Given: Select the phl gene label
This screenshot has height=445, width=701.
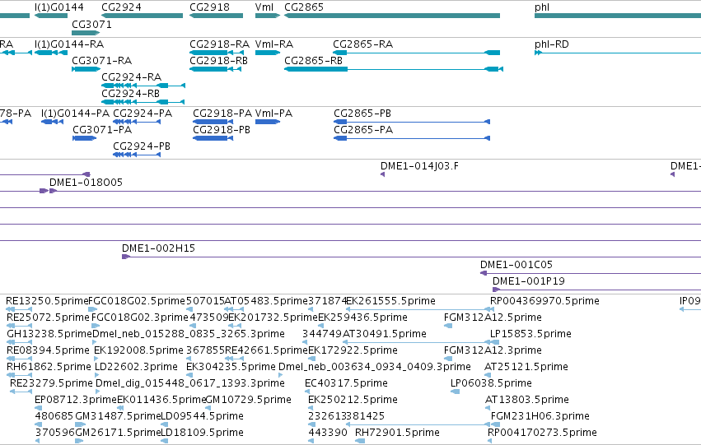Looking at the screenshot, I should coord(542,7).
